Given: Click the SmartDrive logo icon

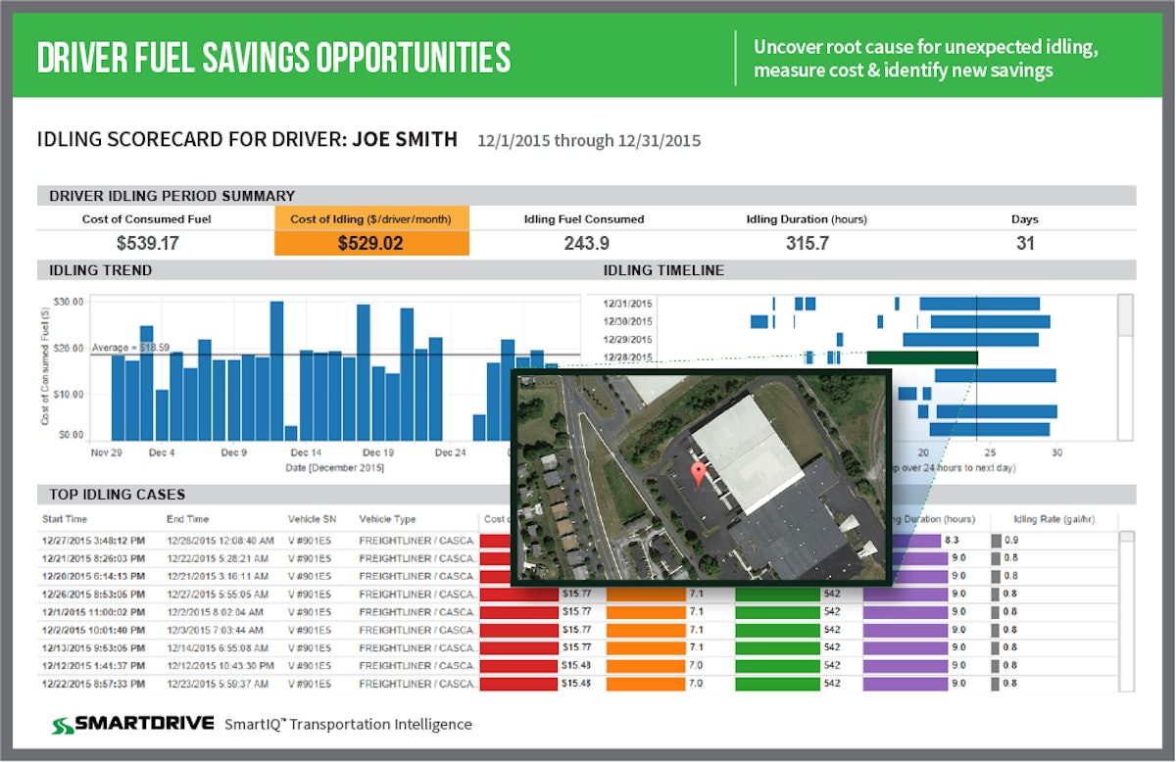Looking at the screenshot, I should [x=64, y=724].
